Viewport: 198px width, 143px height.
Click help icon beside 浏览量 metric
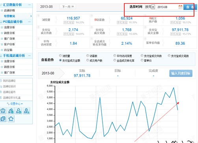pyautogui.click(x=38, y=16)
